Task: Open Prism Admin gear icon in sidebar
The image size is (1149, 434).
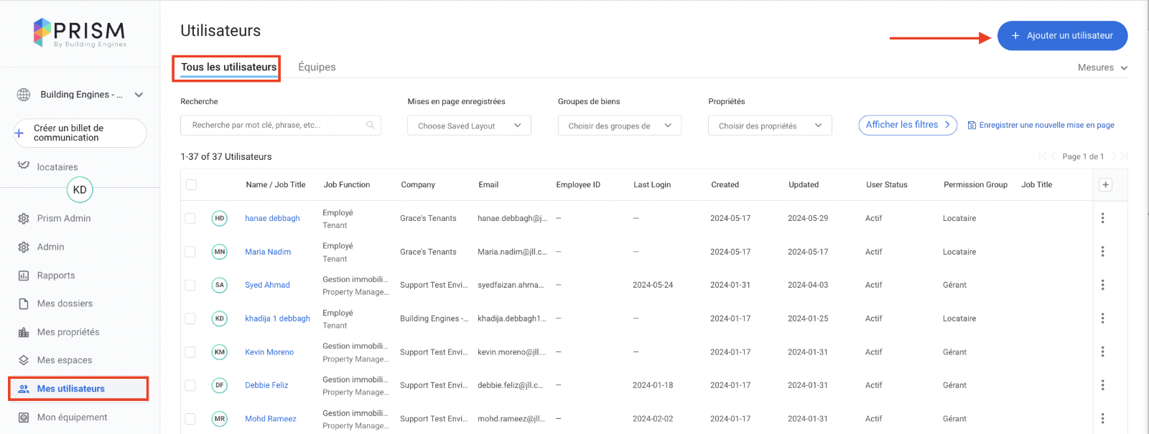Action: (24, 219)
